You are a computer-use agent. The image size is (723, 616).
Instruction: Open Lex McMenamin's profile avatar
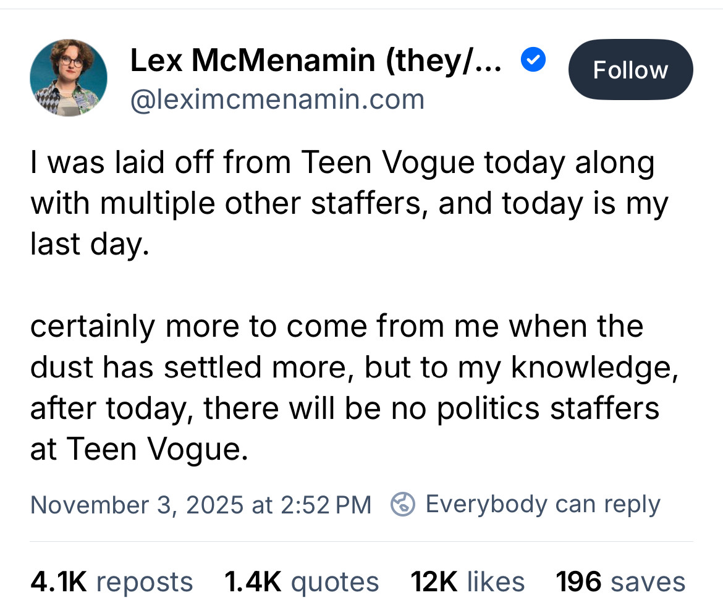coord(69,78)
